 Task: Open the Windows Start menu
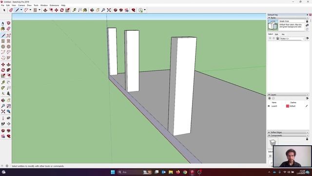coord(113,172)
